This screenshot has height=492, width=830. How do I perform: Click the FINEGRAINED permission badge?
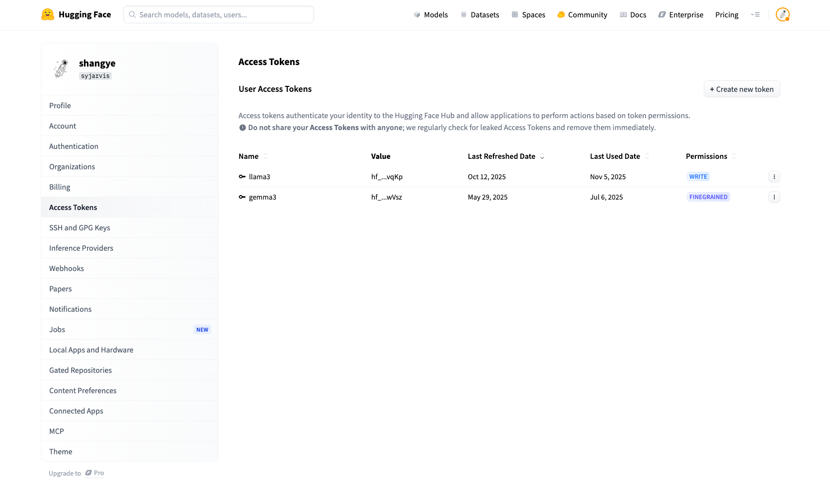pyautogui.click(x=708, y=197)
